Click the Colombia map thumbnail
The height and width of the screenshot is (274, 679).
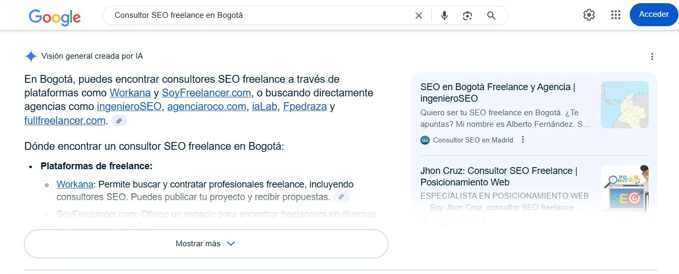coord(625,105)
